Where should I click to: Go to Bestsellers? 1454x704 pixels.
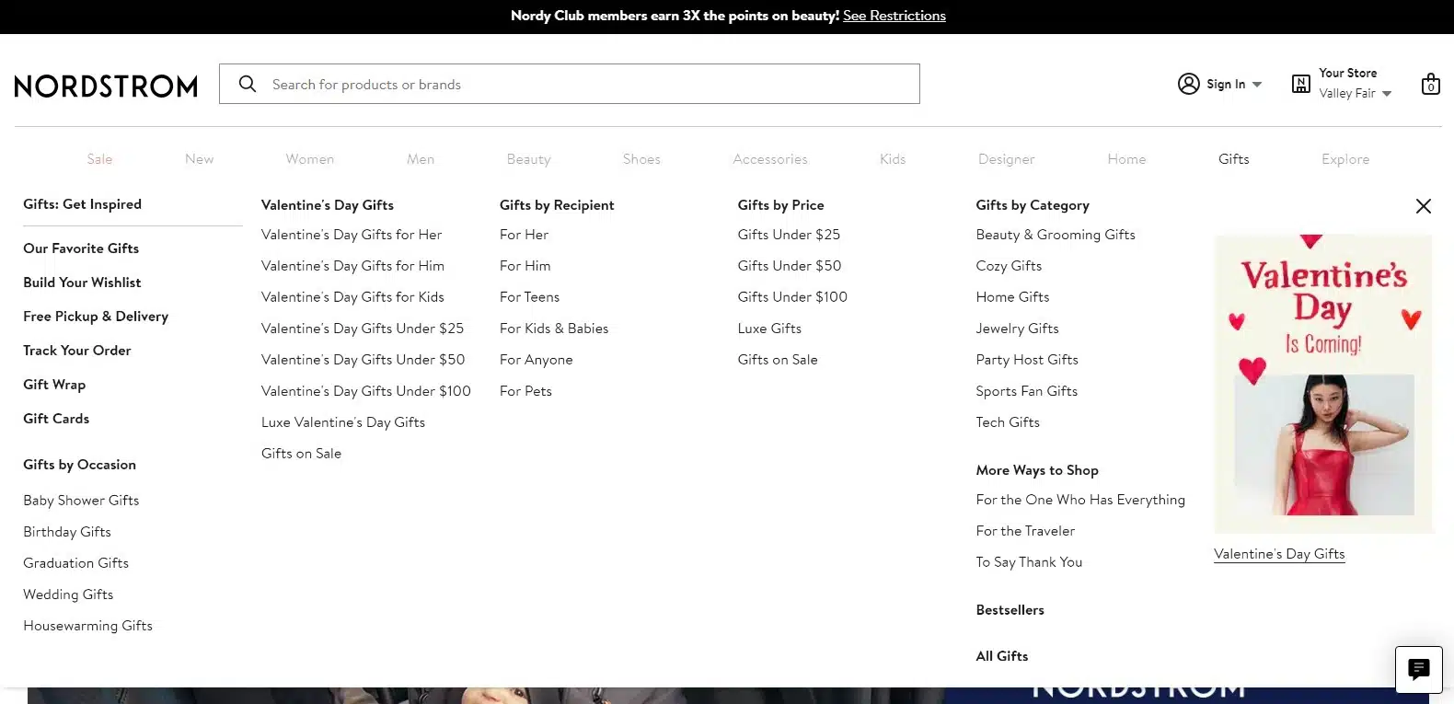click(x=1010, y=610)
